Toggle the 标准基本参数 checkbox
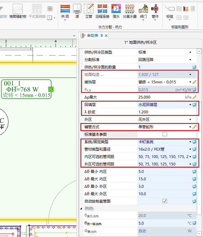Image resolution: width=203 pixels, height=237 pixels. click(x=165, y=134)
